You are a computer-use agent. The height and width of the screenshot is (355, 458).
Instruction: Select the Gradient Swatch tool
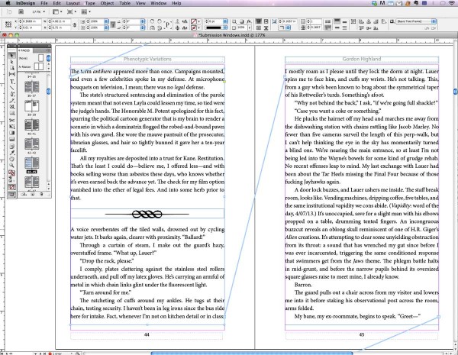tap(11, 133)
